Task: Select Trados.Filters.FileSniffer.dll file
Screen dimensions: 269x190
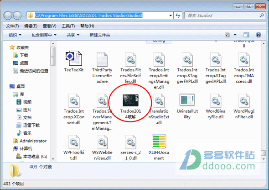Action: tap(130, 68)
